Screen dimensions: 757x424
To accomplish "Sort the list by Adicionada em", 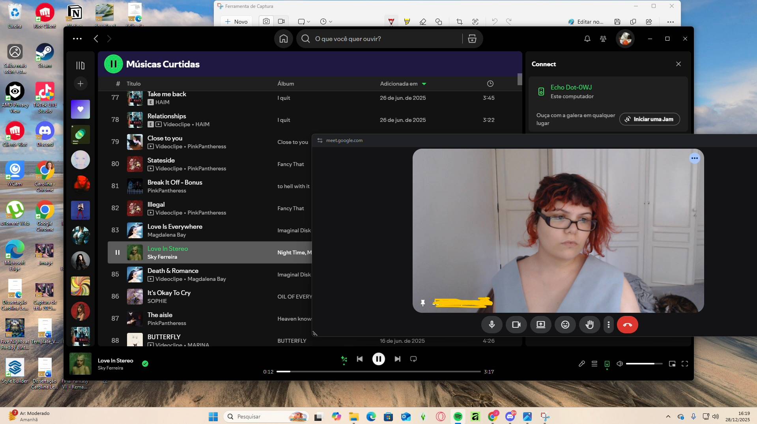I will point(403,84).
